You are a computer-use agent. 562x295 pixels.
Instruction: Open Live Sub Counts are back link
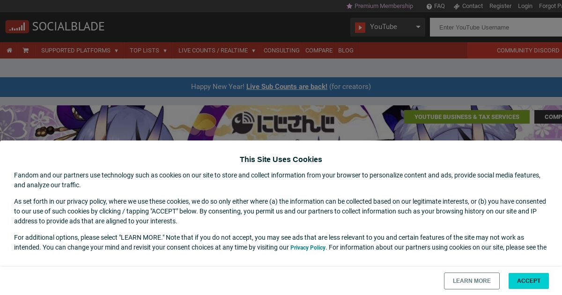tap(287, 87)
